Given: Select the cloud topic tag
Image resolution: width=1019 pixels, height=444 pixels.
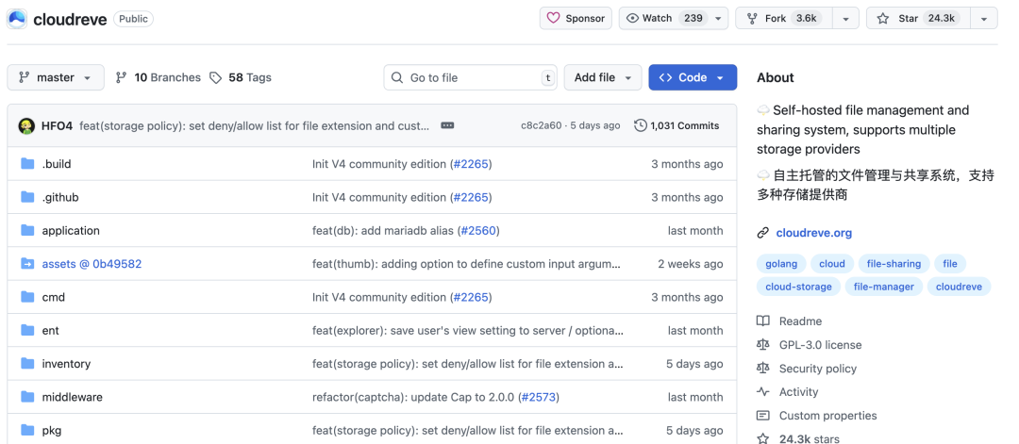Looking at the screenshot, I should pos(832,264).
